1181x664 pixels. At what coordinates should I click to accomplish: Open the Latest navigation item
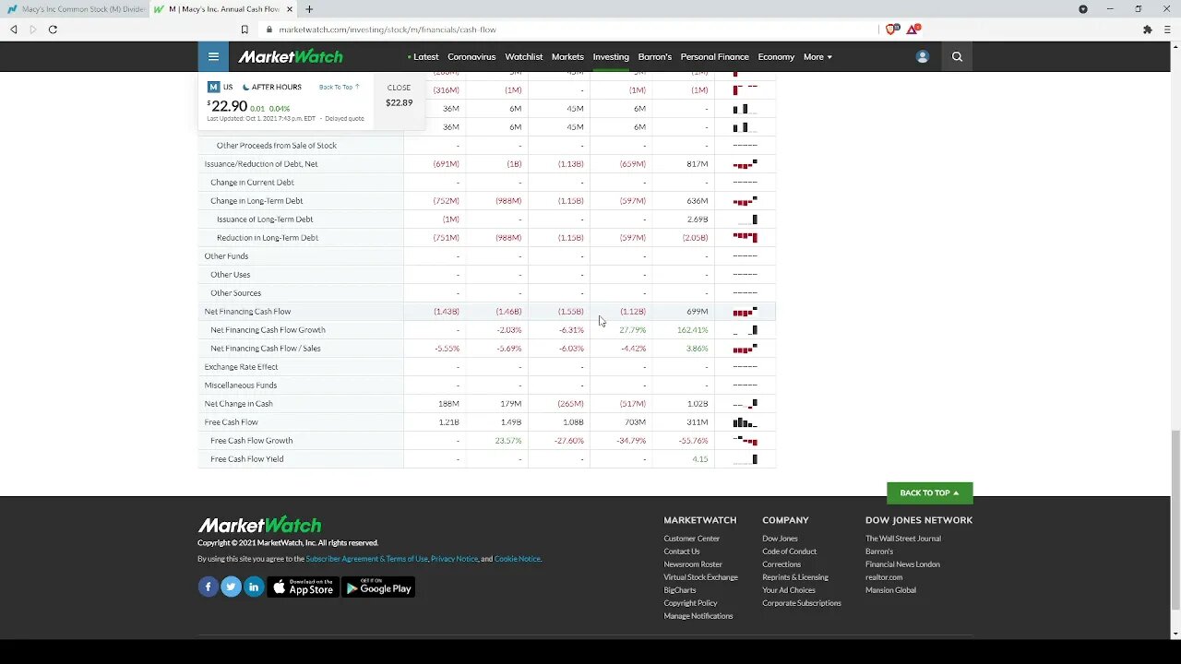(x=423, y=56)
